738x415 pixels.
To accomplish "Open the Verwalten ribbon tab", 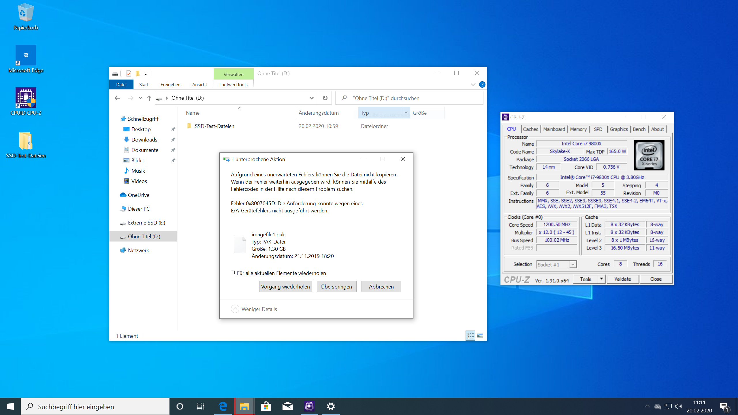I will coord(233,73).
